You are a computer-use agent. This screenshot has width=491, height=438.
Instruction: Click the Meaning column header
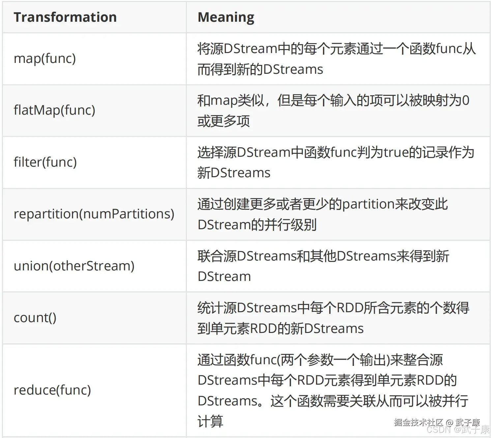[x=226, y=17]
